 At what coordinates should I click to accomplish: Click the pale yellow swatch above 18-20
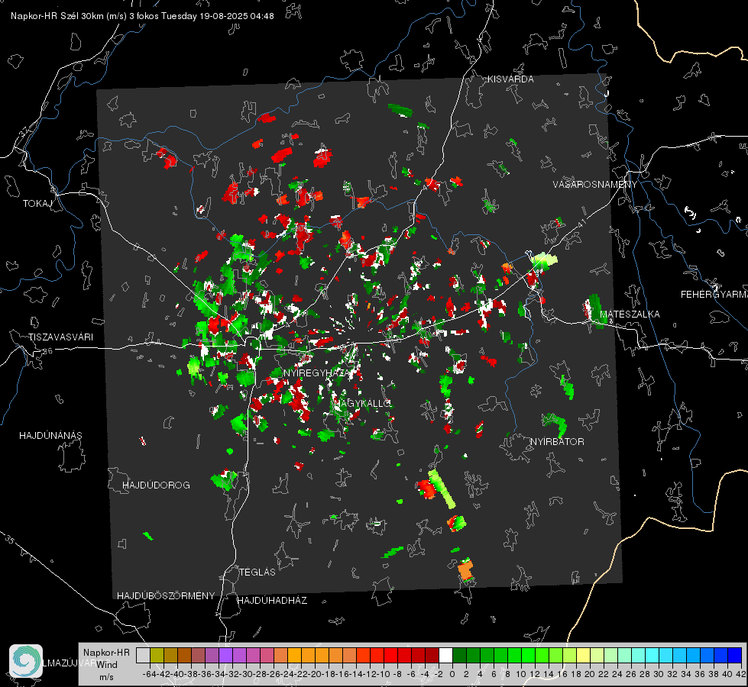(584, 655)
